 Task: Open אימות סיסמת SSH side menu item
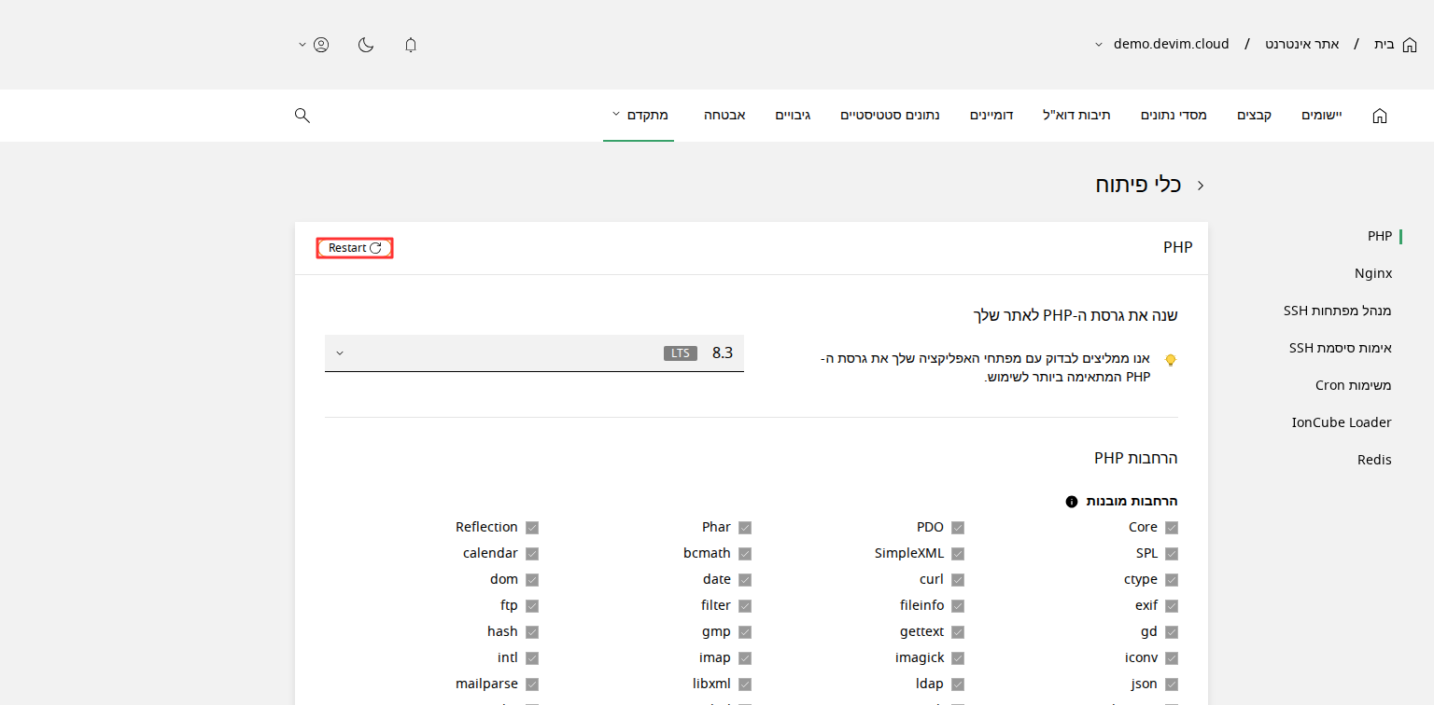[x=1341, y=348]
